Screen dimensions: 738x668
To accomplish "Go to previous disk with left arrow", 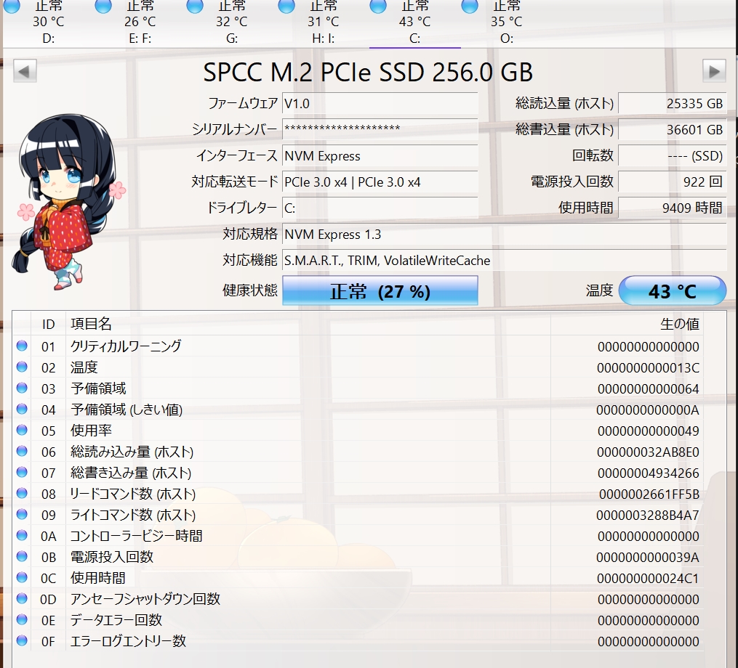I will (25, 71).
